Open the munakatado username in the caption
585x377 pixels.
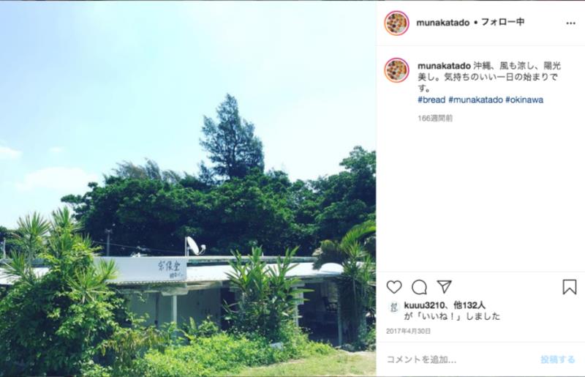(x=444, y=66)
